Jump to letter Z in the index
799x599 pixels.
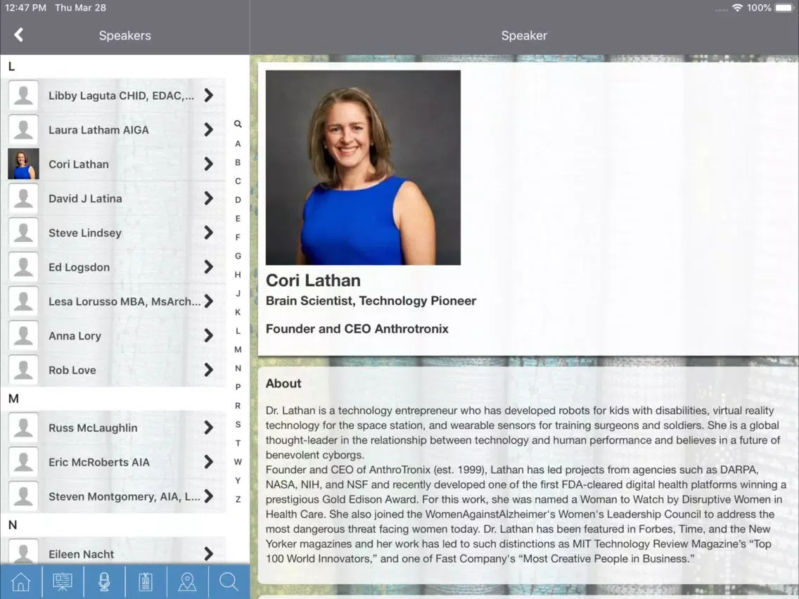tap(238, 500)
